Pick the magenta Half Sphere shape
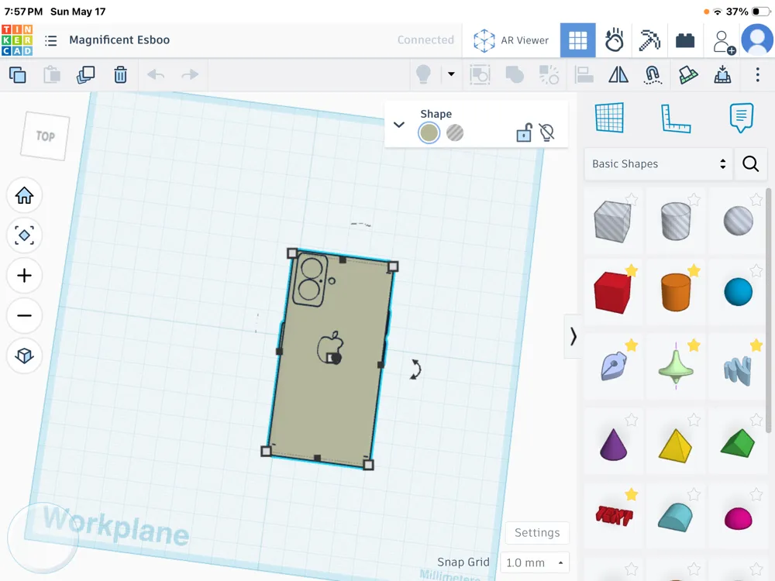This screenshot has width=775, height=581. [x=738, y=518]
